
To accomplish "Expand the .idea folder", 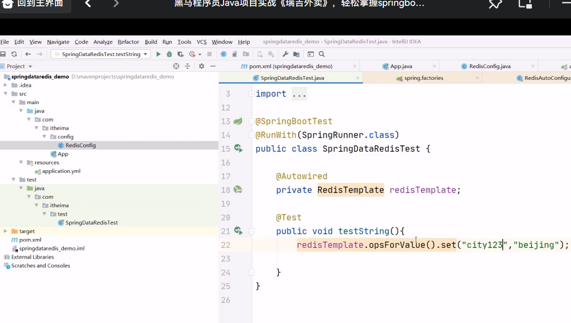I will tap(5, 85).
